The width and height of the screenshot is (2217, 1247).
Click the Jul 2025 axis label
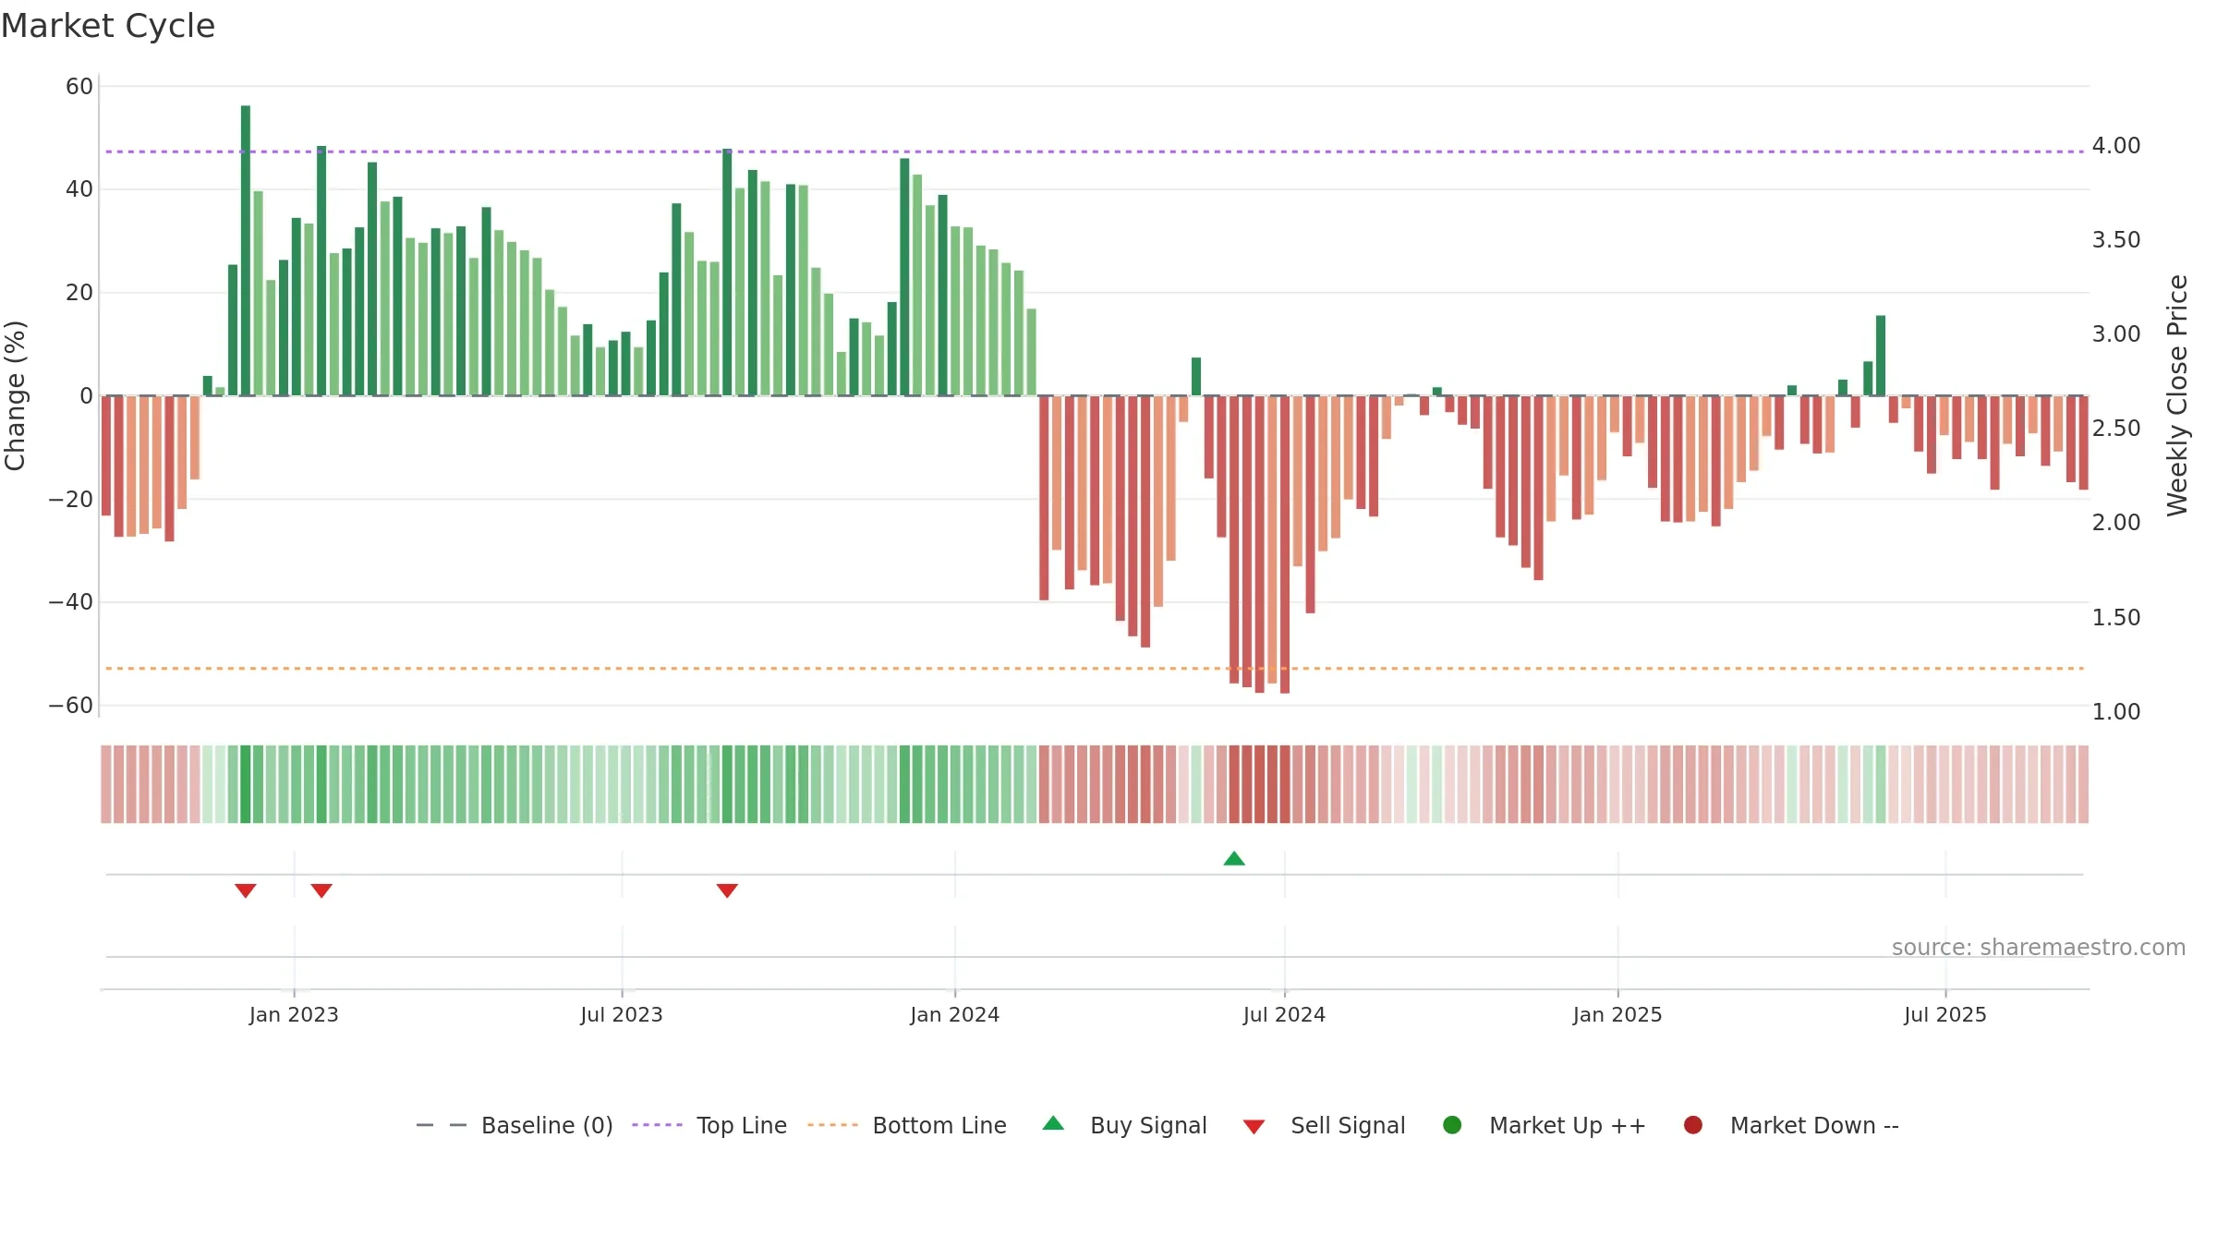pyautogui.click(x=1944, y=1015)
